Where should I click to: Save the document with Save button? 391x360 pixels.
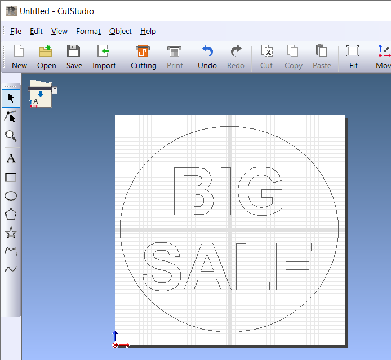tap(74, 57)
